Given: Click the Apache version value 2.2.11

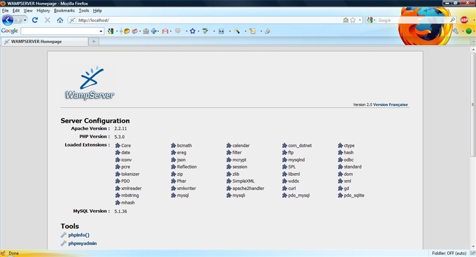Looking at the screenshot, I should coord(121,128).
